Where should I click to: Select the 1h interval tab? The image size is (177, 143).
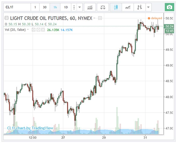click(x=55, y=7)
